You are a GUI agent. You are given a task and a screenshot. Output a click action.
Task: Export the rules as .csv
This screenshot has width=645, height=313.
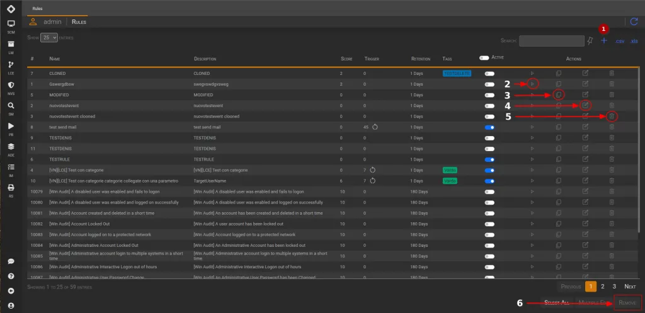click(x=620, y=41)
